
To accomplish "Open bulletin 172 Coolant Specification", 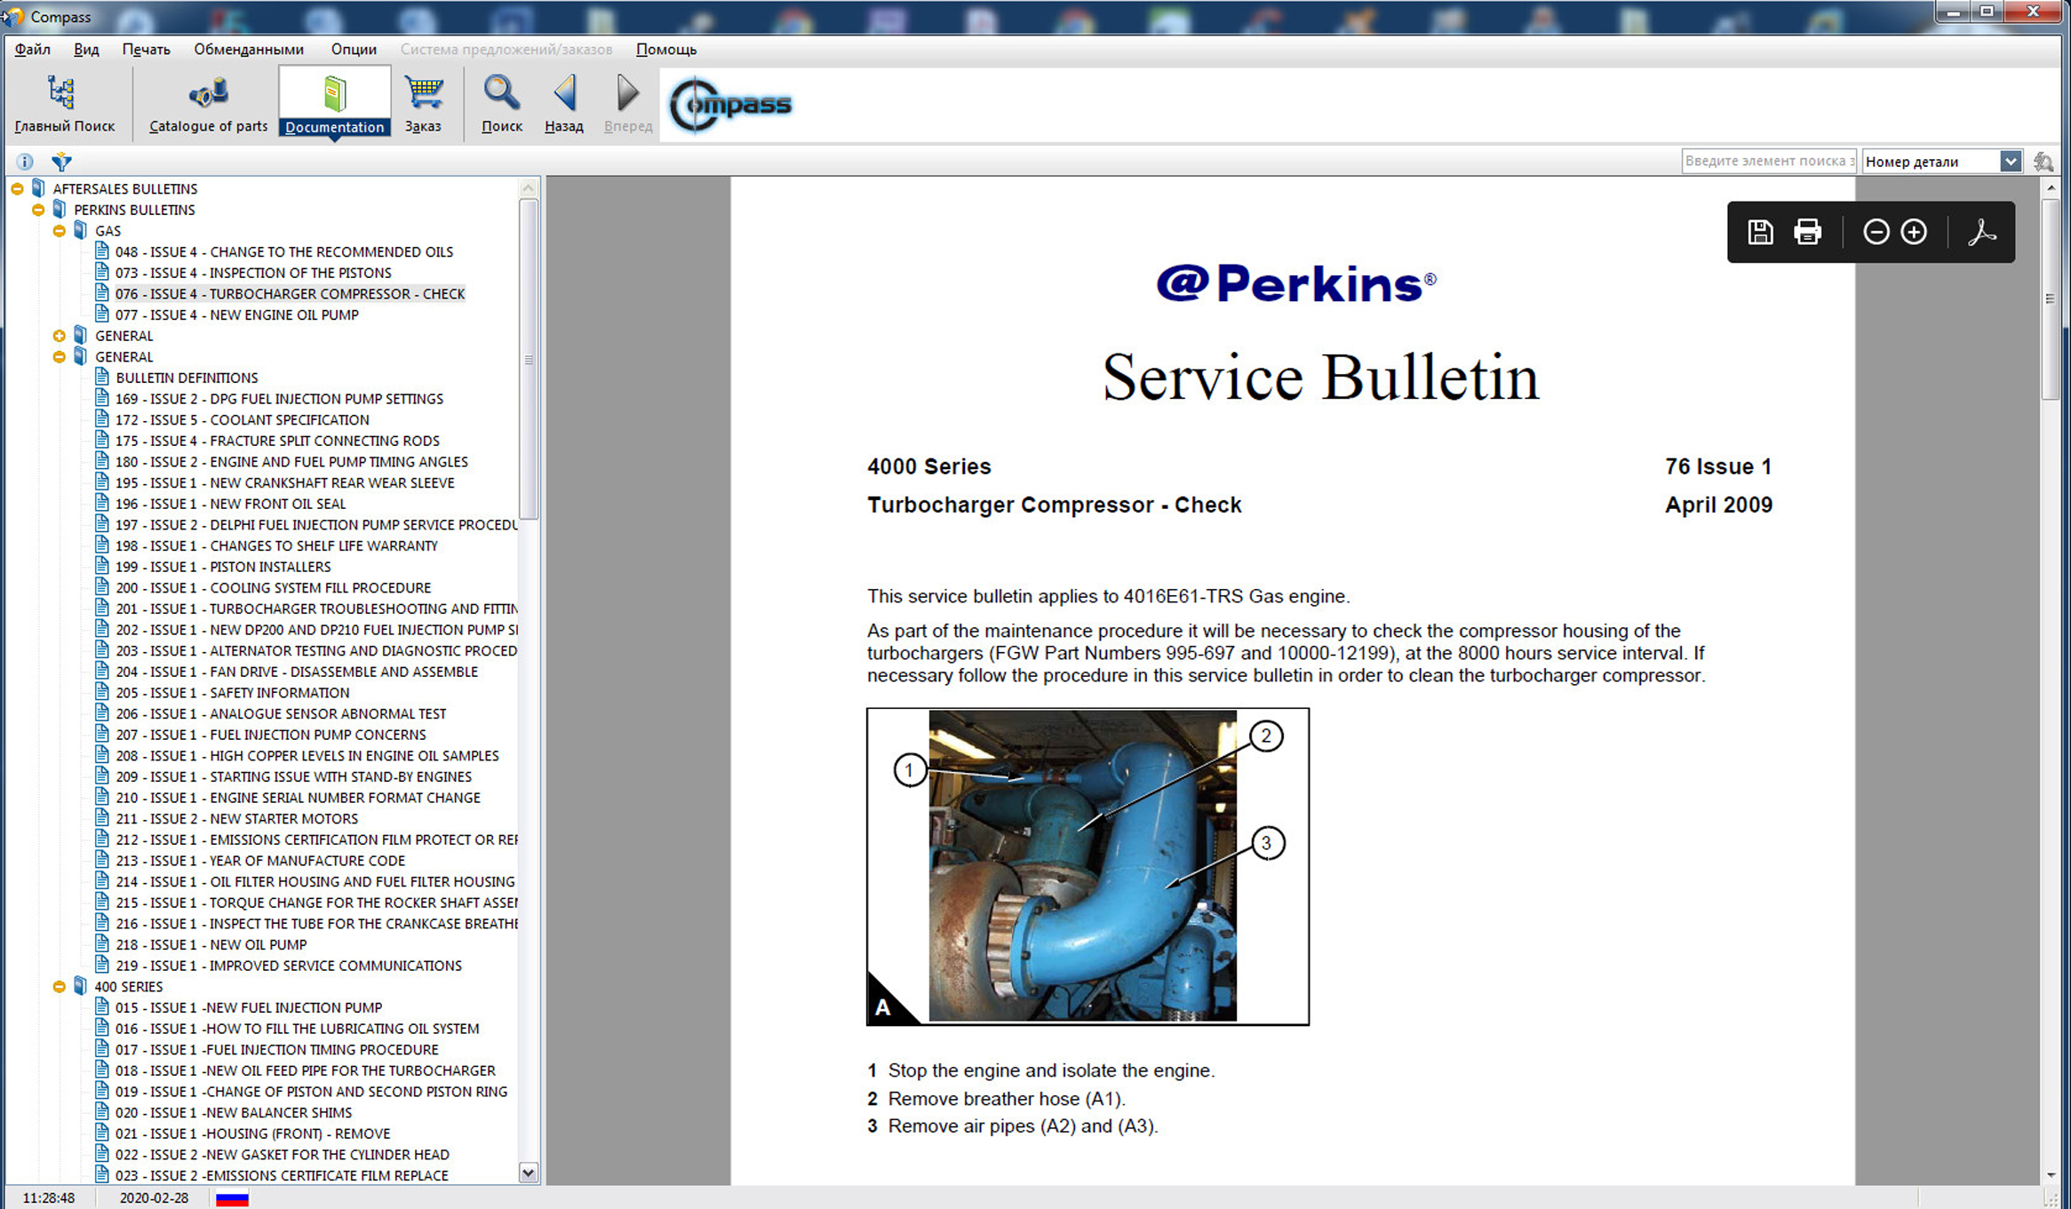I will coord(242,420).
